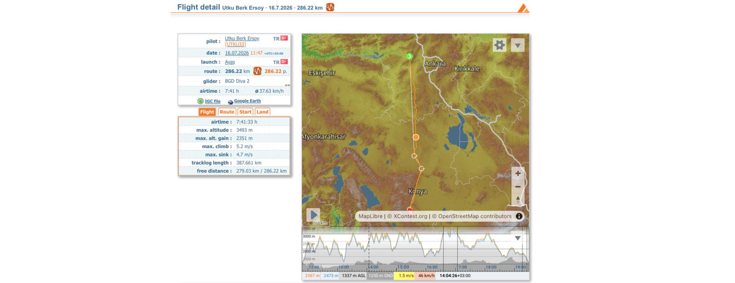Click the 3493 m max altitude value
This screenshot has width=735, height=283.
[x=244, y=130]
